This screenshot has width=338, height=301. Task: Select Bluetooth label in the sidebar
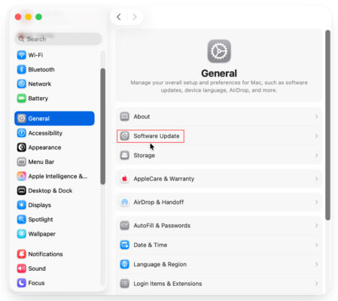[x=41, y=69]
